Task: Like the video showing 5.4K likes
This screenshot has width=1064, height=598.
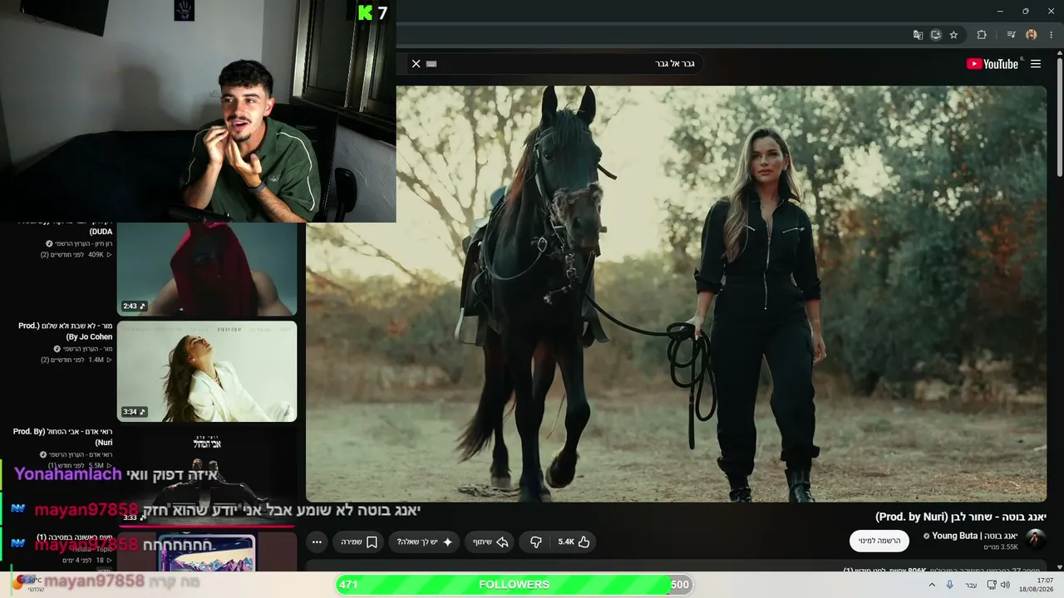Action: (x=574, y=542)
